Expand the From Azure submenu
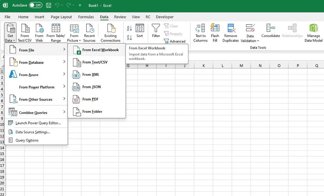 (36, 75)
